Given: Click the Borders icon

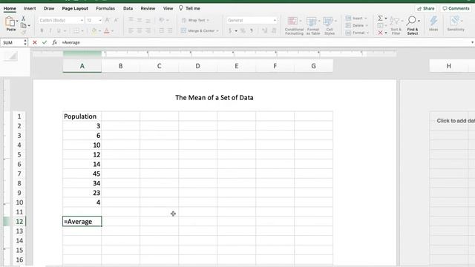Looking at the screenshot, I should click(x=76, y=30).
